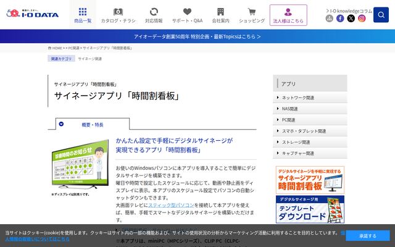Image resolution: width=395 pixels, height=247 pixels.
Task: Click the 関連カテゴリ label
Action: point(61,59)
